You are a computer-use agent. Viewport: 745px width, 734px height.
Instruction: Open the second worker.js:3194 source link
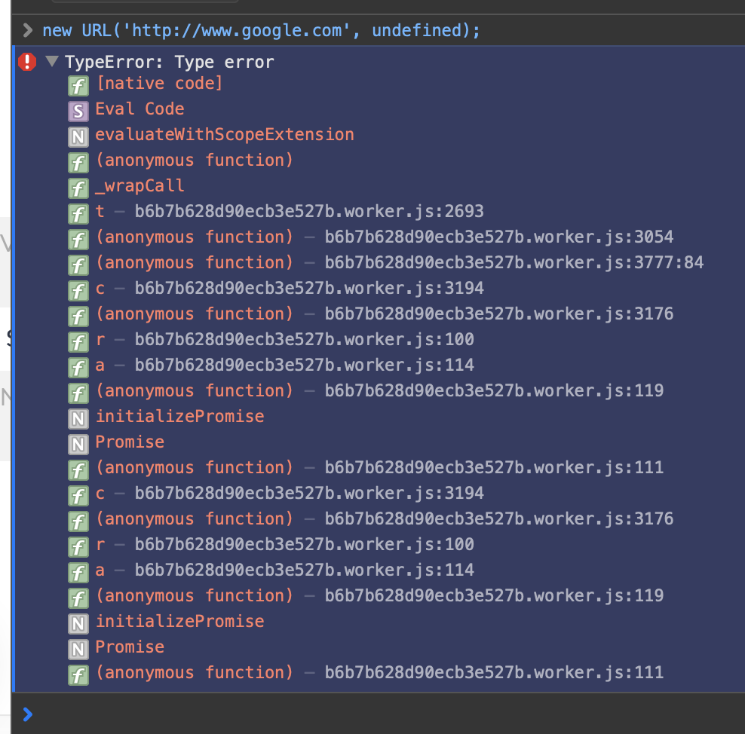tap(309, 494)
